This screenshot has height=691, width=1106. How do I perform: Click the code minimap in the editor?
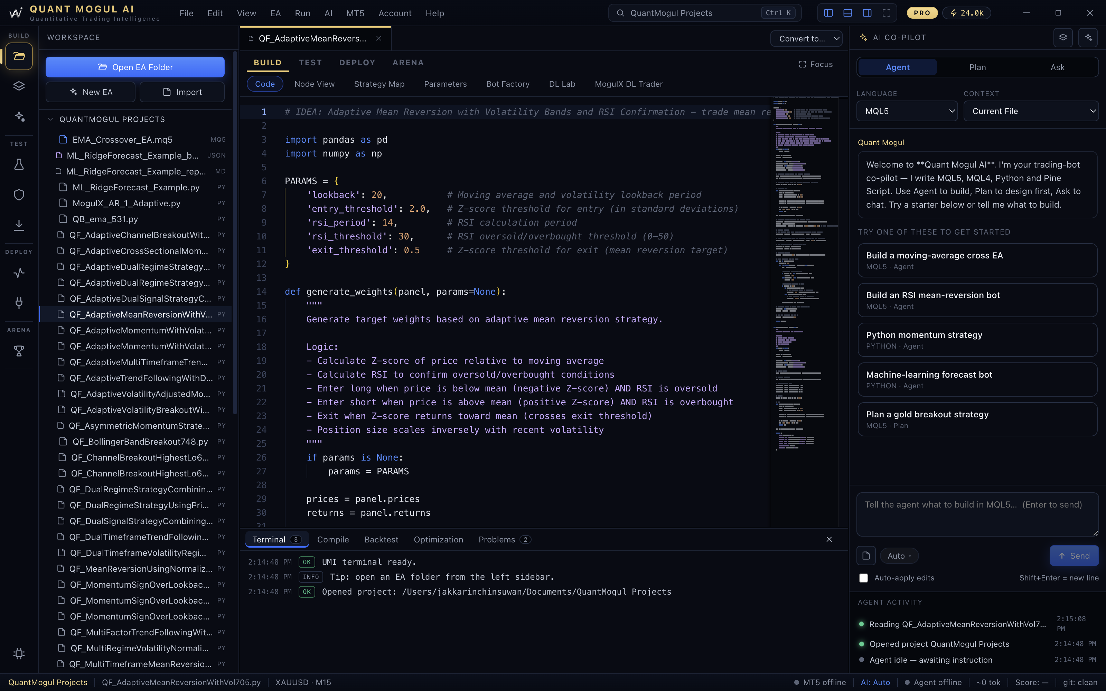coord(805,274)
